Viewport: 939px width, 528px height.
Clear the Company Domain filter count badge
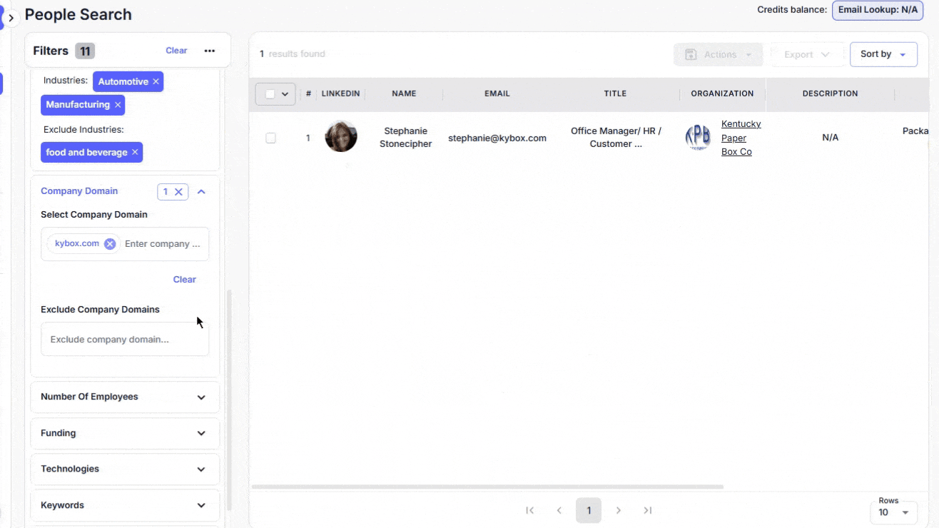tap(179, 192)
